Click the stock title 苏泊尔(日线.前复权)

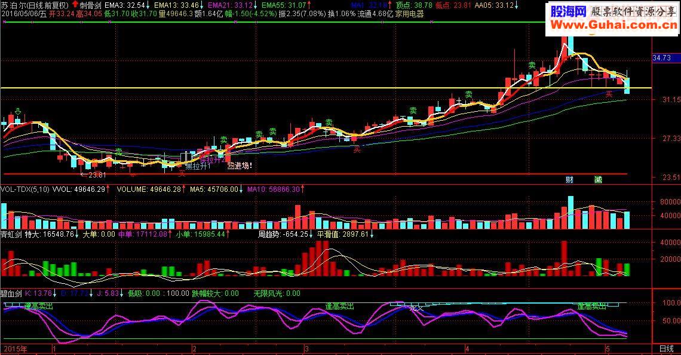tap(35, 5)
